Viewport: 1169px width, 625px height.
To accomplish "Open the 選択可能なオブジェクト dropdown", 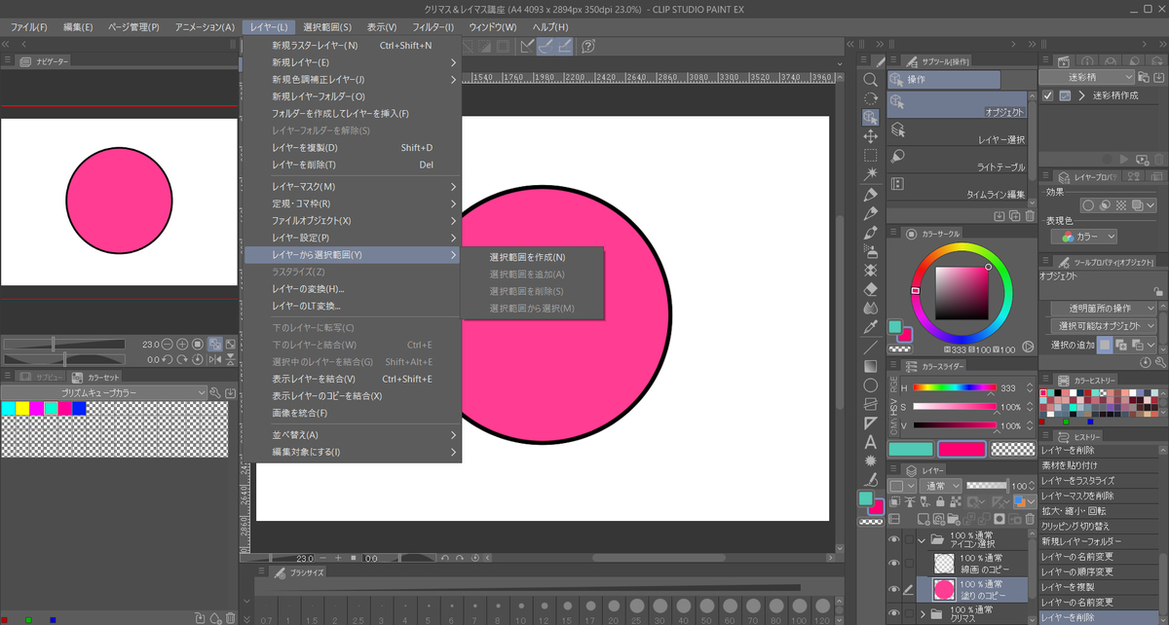I will click(x=1103, y=326).
